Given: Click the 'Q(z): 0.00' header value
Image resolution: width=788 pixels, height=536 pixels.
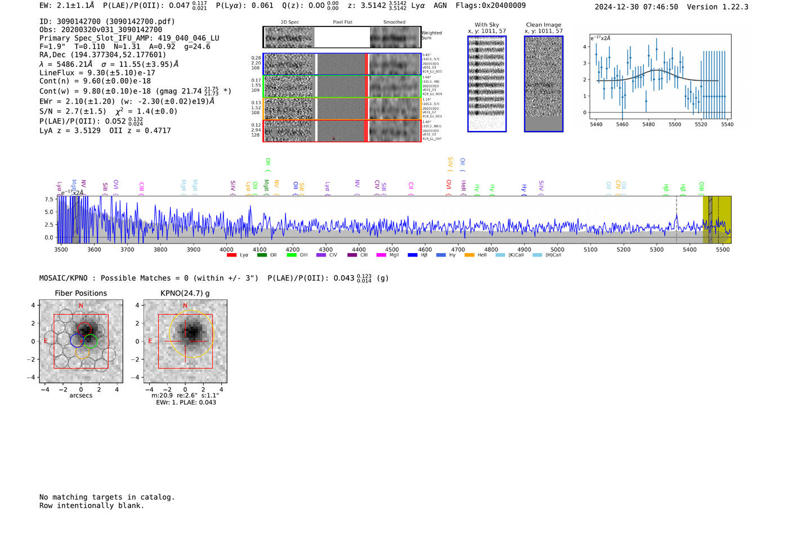Looking at the screenshot, I should (x=303, y=6).
